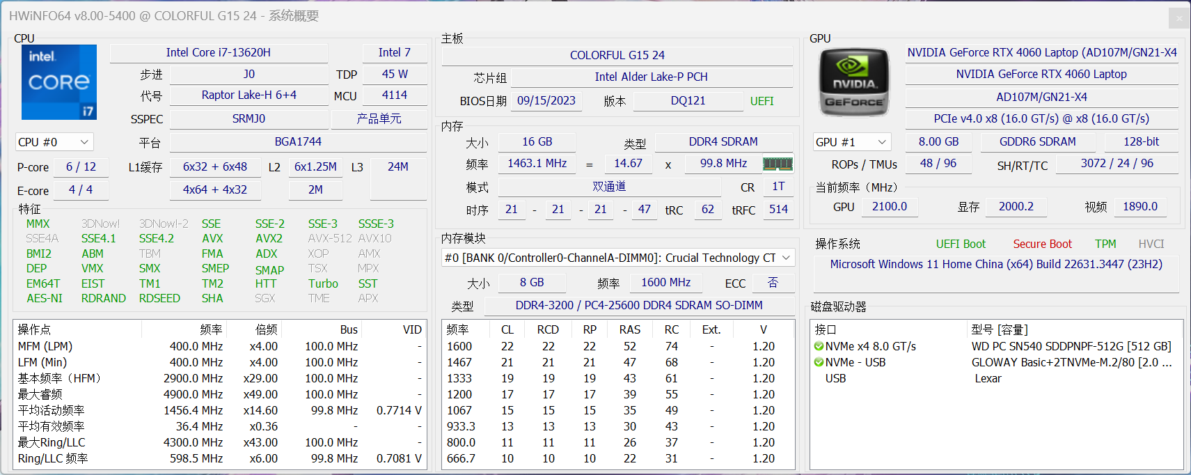
Task: Click the UEFI Boot status label
Action: tap(961, 244)
